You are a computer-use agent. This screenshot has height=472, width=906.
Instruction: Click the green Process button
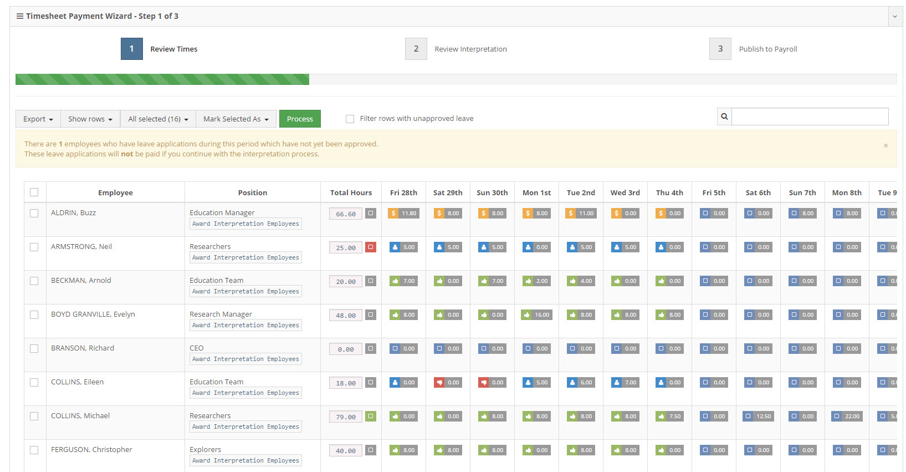[300, 119]
